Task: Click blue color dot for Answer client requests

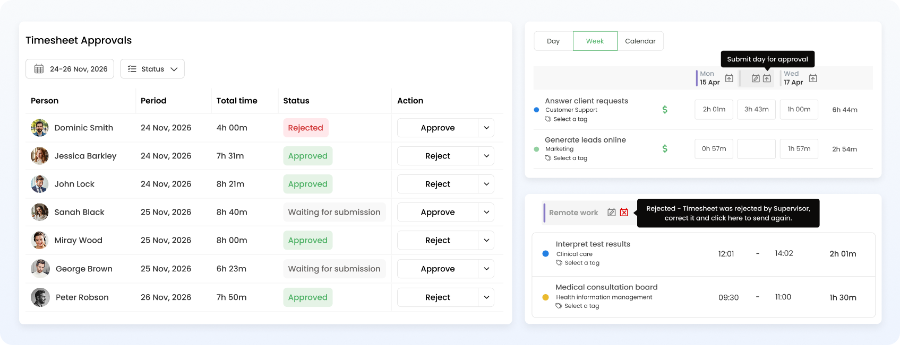Action: click(536, 110)
